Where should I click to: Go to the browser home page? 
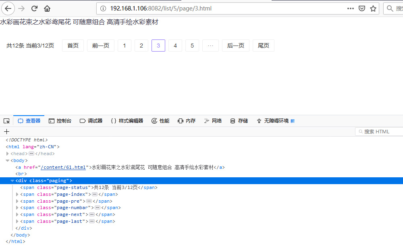[x=47, y=8]
